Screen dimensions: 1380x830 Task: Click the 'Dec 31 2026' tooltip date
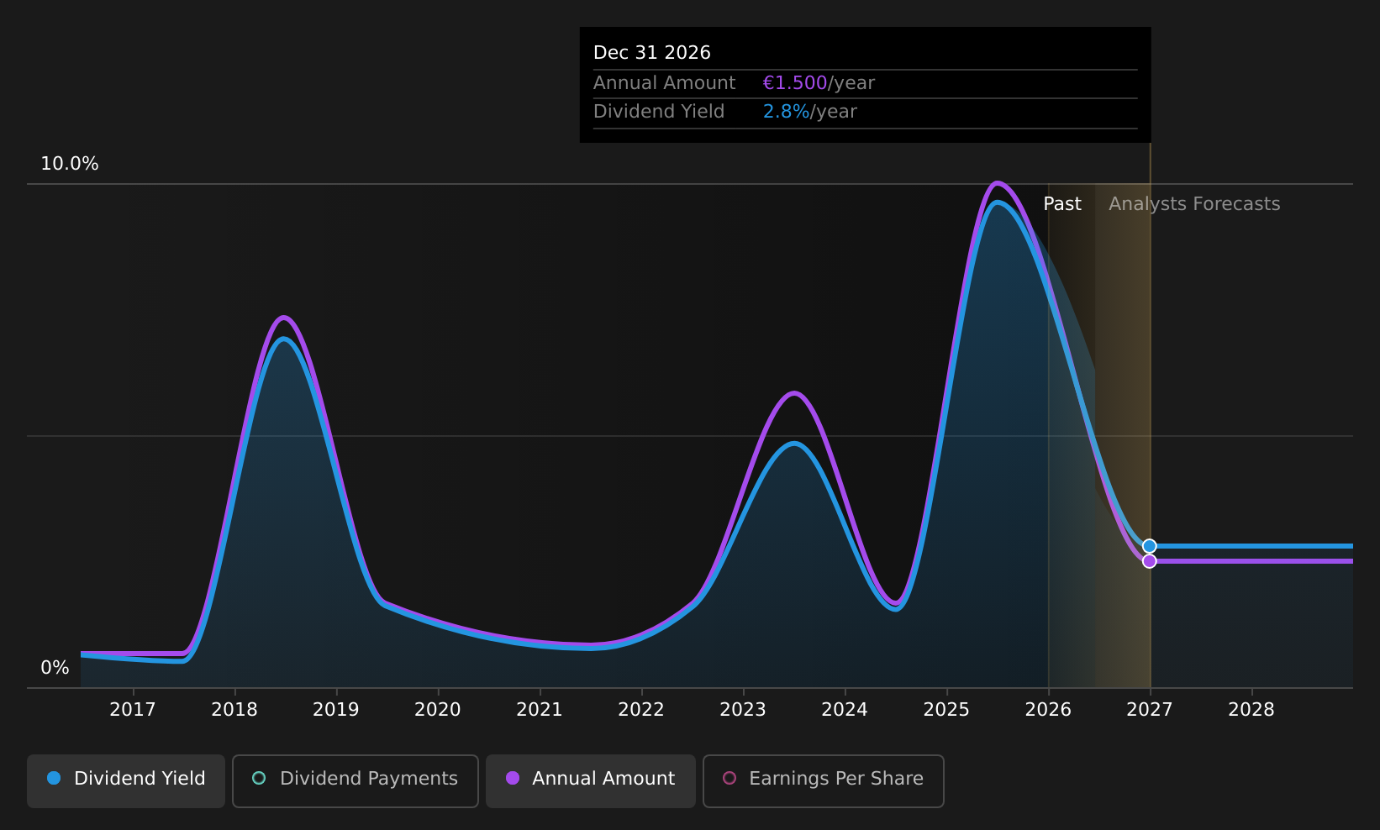pyautogui.click(x=652, y=53)
